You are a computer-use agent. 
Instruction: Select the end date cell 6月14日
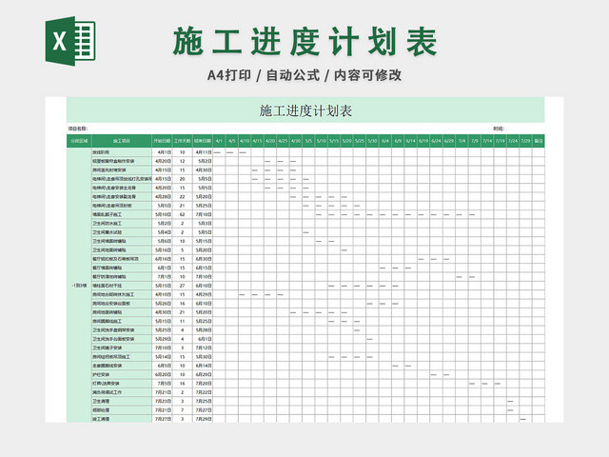click(203, 366)
